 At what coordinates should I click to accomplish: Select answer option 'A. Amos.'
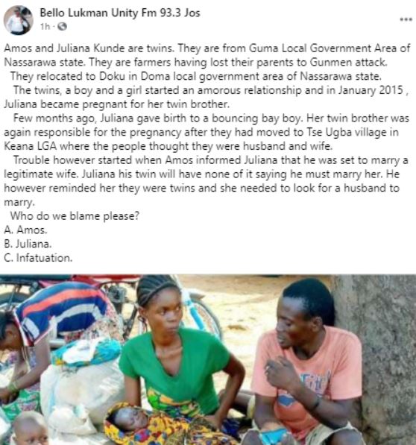[x=25, y=230]
